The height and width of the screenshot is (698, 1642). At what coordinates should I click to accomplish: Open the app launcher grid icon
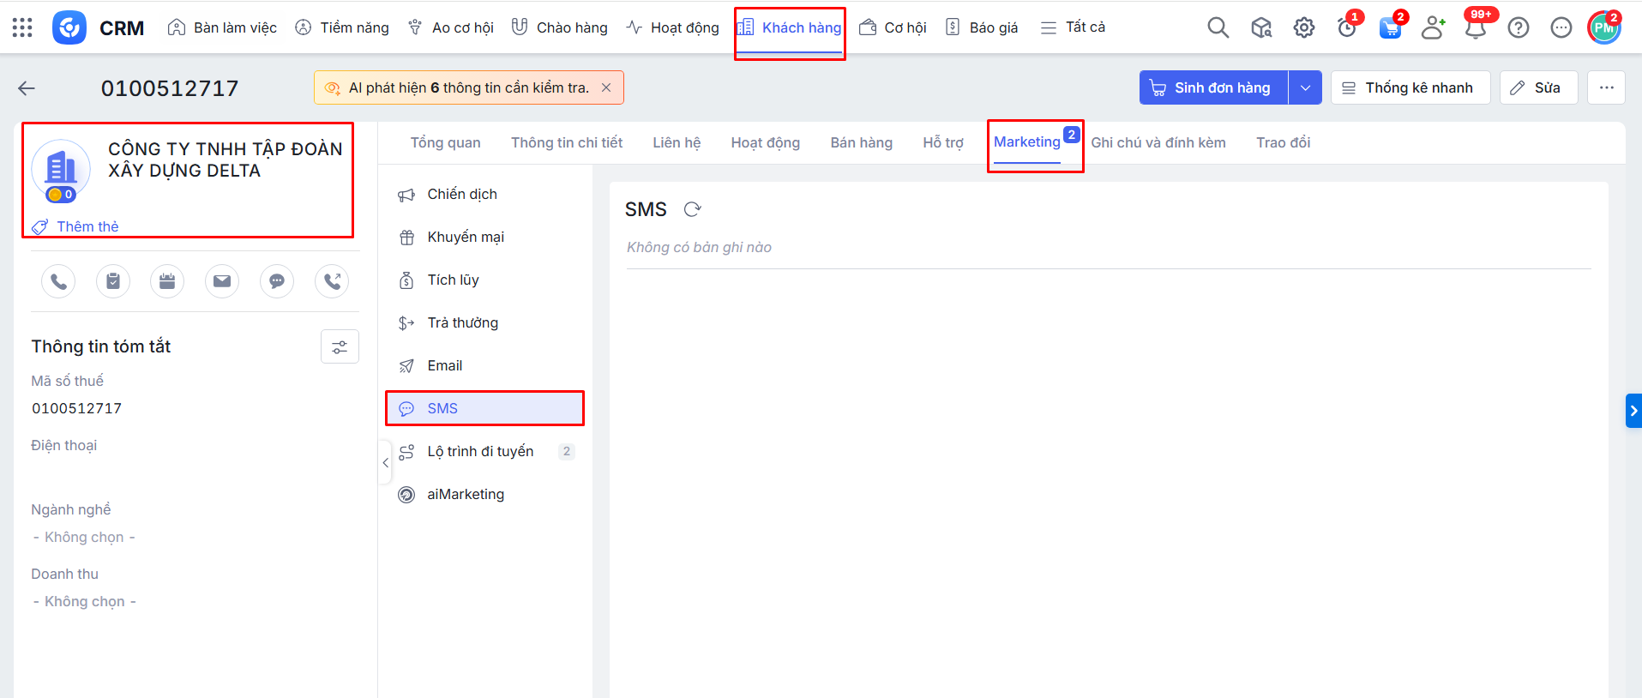23,27
